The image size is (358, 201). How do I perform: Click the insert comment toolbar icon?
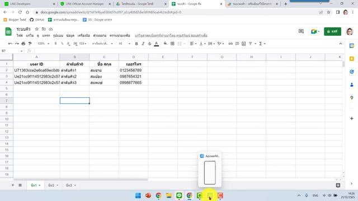[x=237, y=44]
